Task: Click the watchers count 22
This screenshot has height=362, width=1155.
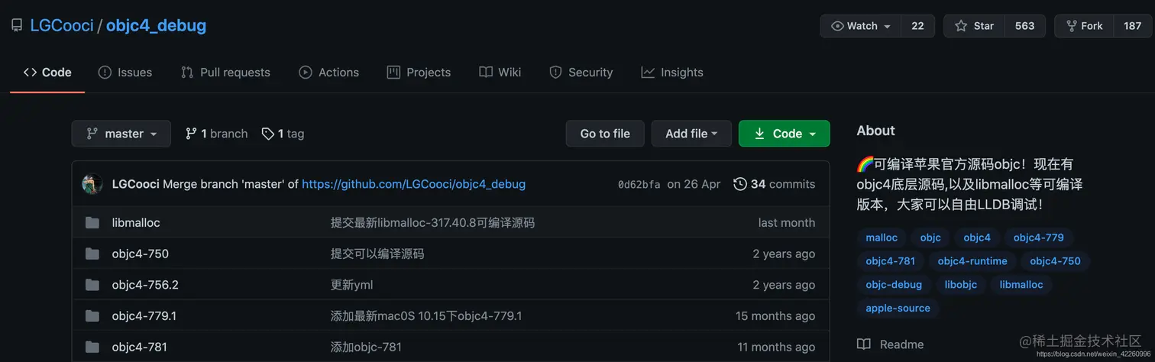Action: pos(917,26)
